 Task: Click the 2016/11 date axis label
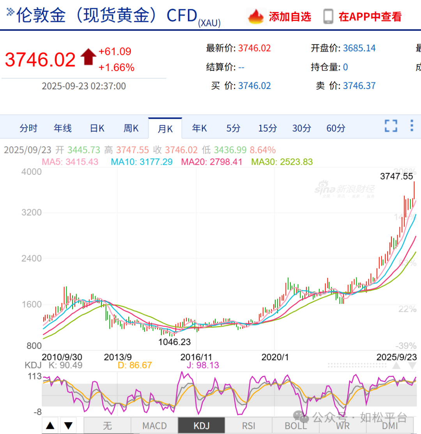pos(196,357)
